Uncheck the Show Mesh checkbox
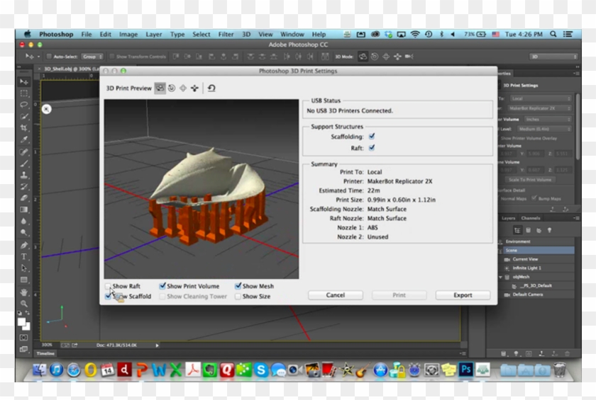This screenshot has width=596, height=400. point(238,286)
